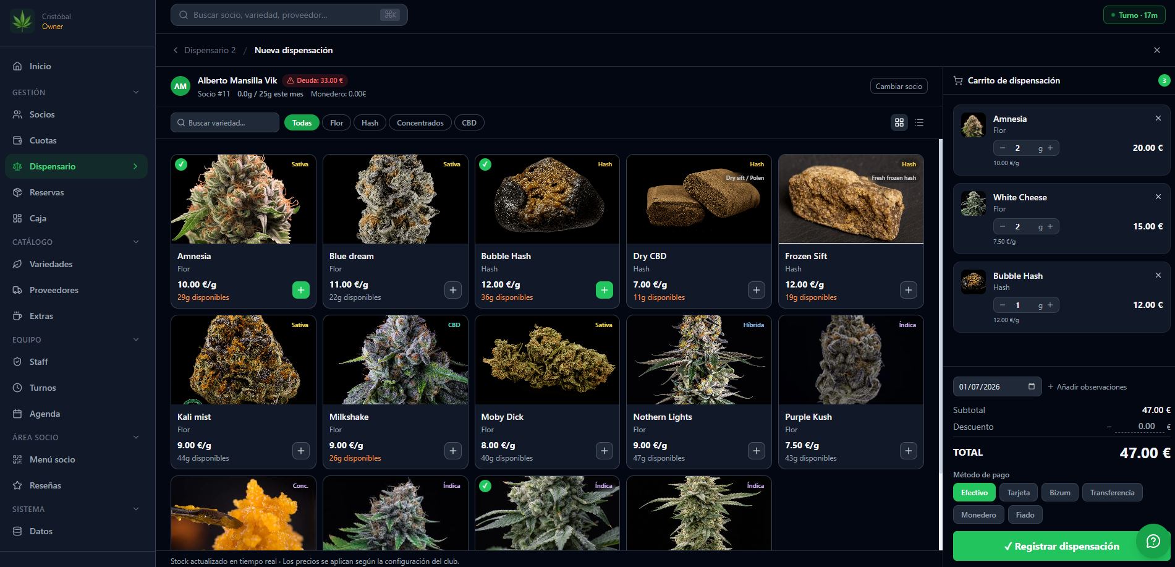Screen dimensions: 1175x567
Task: Select Tarjeta as payment method
Action: [x=1019, y=492]
